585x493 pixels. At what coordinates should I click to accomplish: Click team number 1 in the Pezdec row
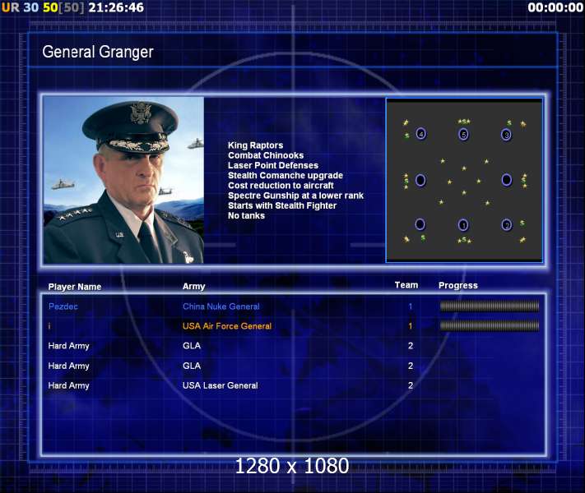[x=411, y=306]
